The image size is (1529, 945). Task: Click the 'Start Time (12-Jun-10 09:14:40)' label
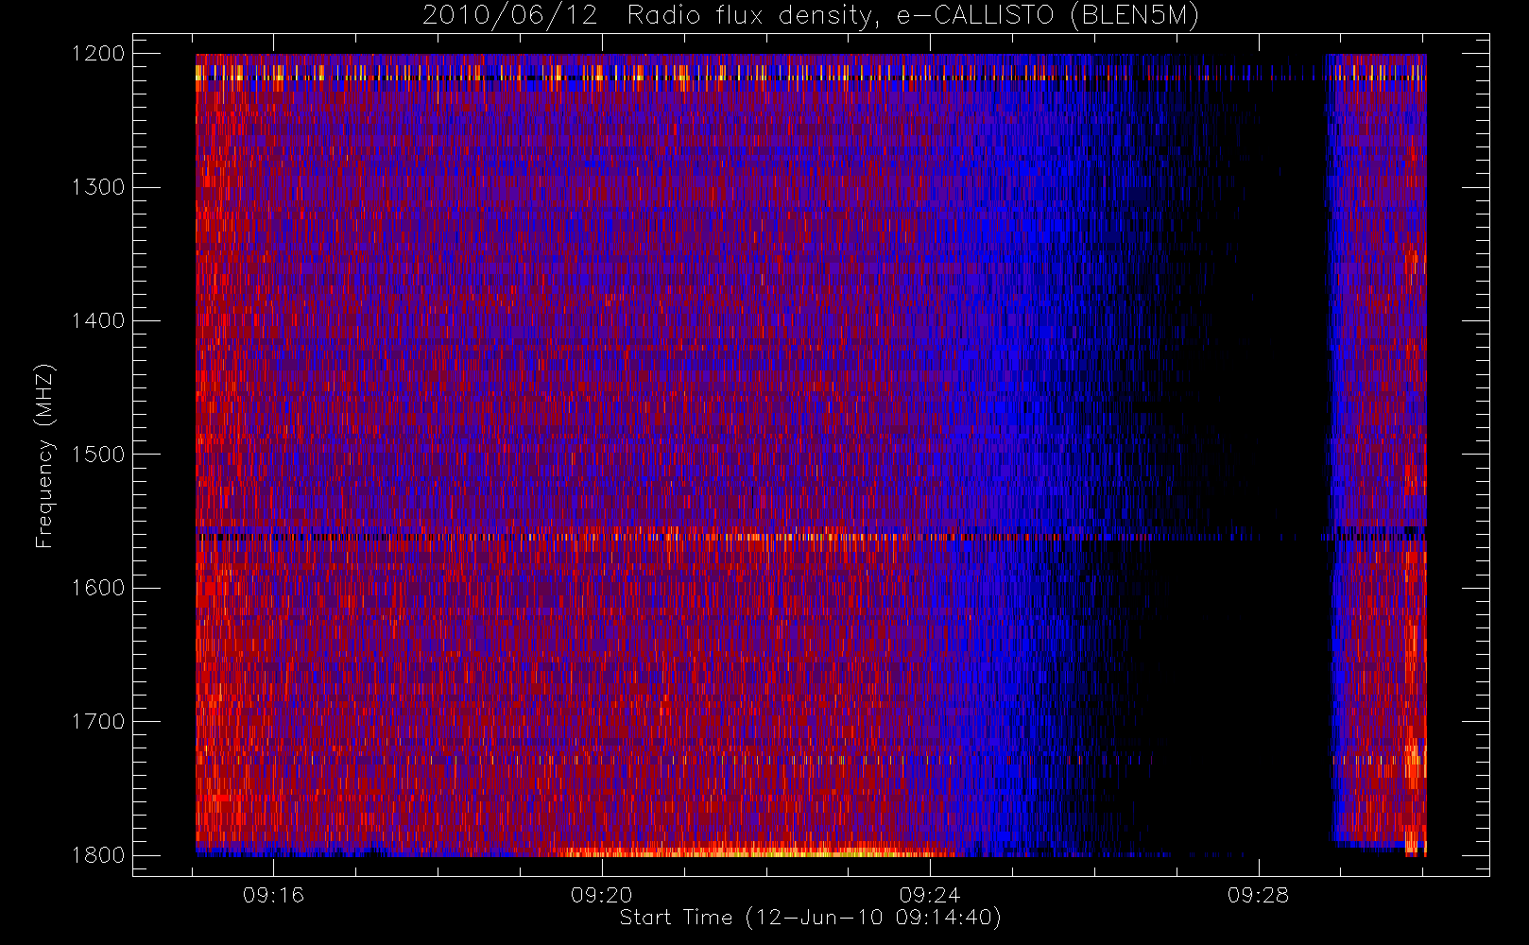click(x=811, y=918)
